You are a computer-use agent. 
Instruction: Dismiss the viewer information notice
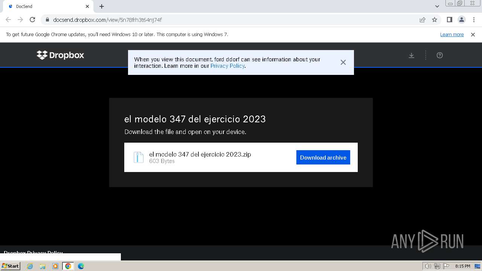tap(343, 62)
